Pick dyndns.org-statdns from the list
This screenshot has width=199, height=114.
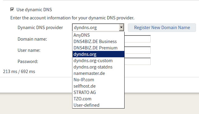point(98,67)
